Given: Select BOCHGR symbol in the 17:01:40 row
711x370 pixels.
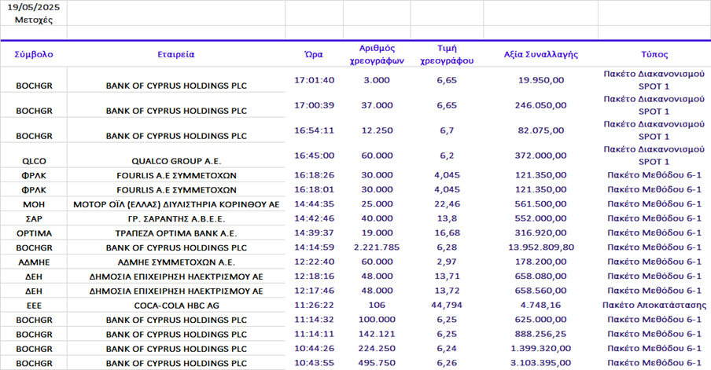Looking at the screenshot, I should [x=34, y=86].
